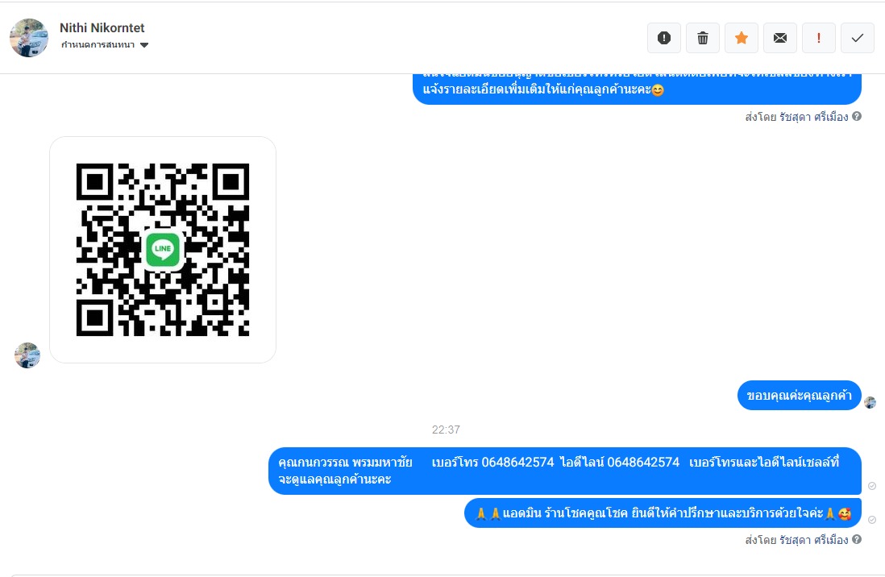The height and width of the screenshot is (577, 885).
Task: Click help icon next to bottom sender label
Action: click(x=857, y=539)
